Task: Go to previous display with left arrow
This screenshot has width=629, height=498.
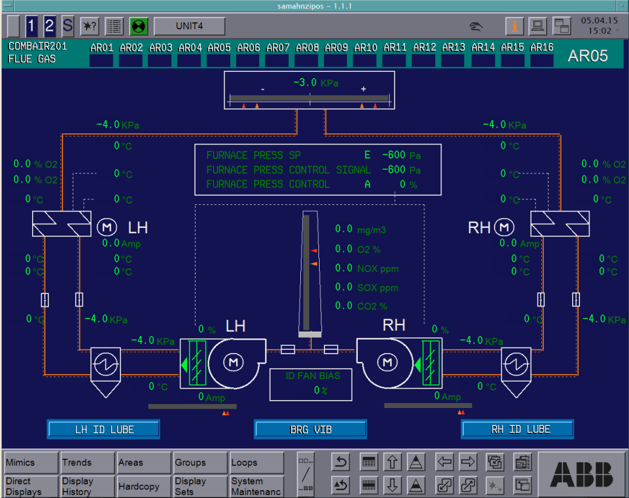Action: point(445,463)
